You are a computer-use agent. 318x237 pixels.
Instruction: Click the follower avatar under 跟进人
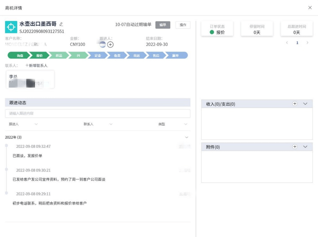[102, 44]
